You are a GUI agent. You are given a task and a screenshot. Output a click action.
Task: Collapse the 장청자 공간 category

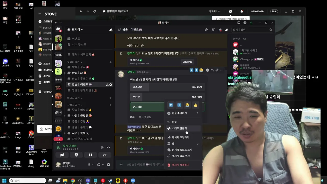75,105
